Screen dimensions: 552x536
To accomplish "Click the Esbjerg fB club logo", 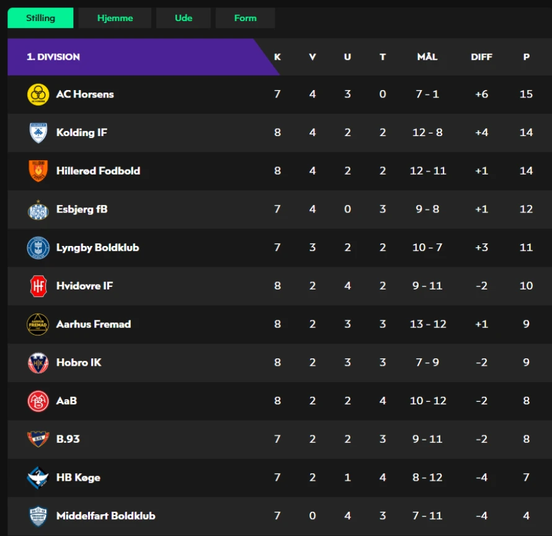I will 38,210.
